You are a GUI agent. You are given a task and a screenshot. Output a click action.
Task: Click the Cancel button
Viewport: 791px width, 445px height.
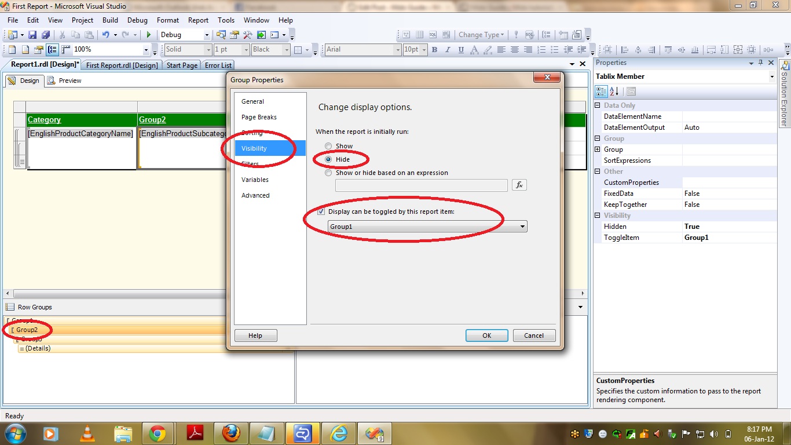[x=533, y=335]
